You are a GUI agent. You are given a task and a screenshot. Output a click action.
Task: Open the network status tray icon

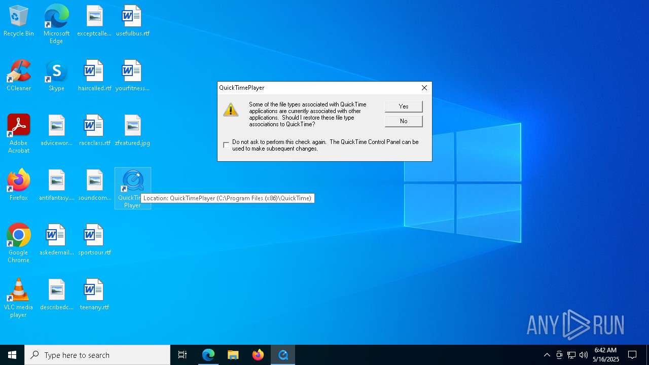click(x=571, y=355)
